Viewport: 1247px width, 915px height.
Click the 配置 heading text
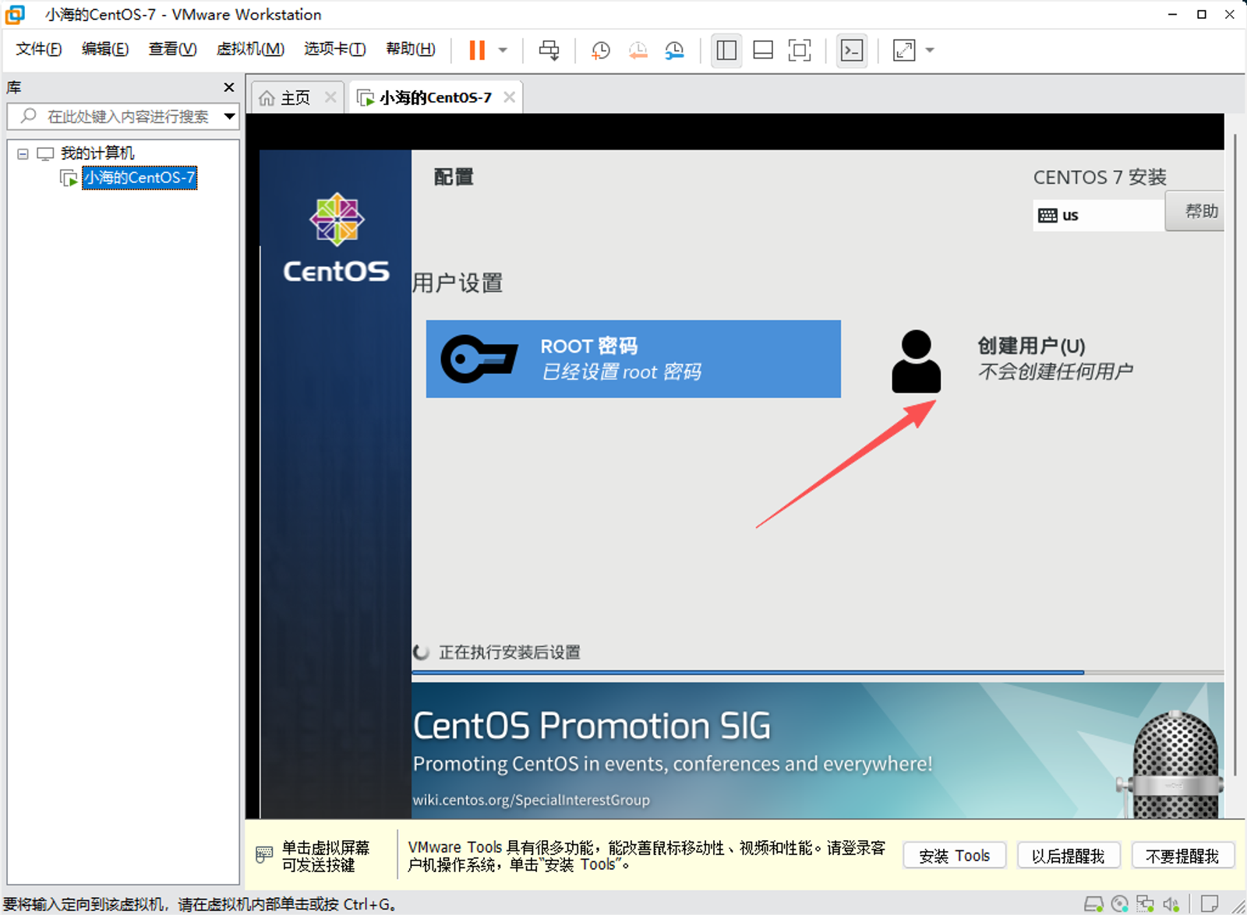coord(454,177)
